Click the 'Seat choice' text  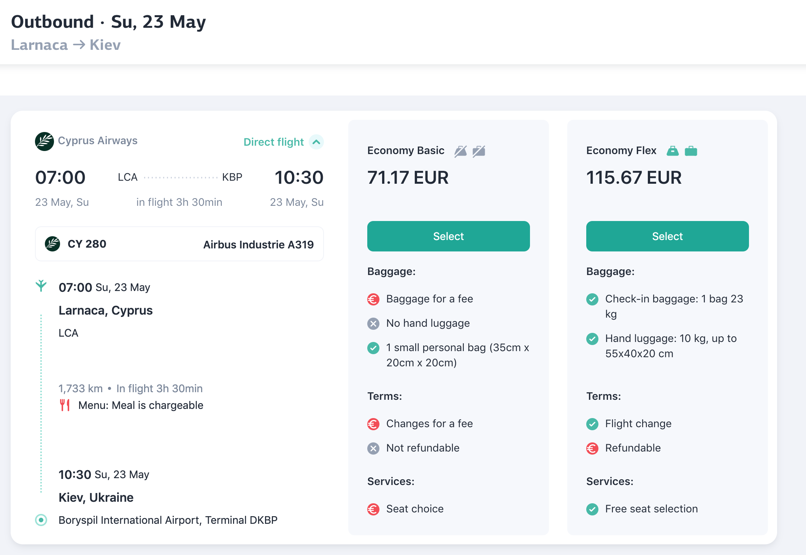point(415,509)
